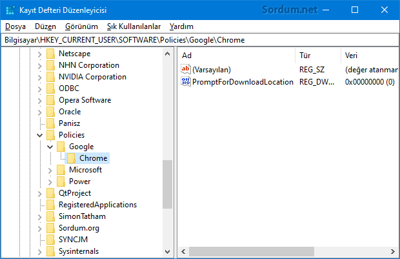Screen dimensions: 400x259
Task: Click the NHN Corporation folder icon
Action: (x=50, y=65)
